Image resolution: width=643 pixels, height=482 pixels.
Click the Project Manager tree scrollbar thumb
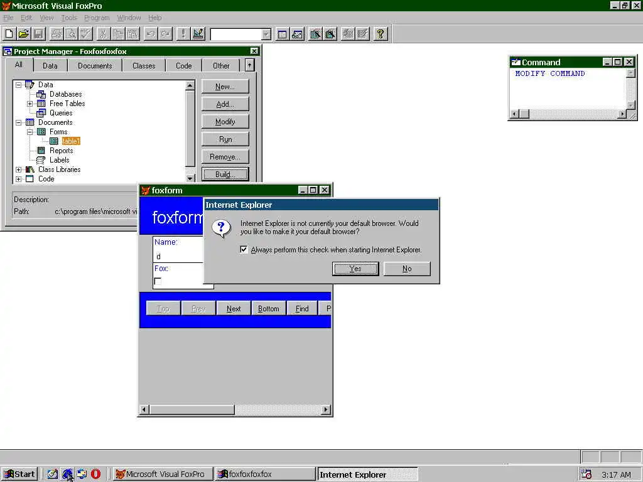click(190, 129)
